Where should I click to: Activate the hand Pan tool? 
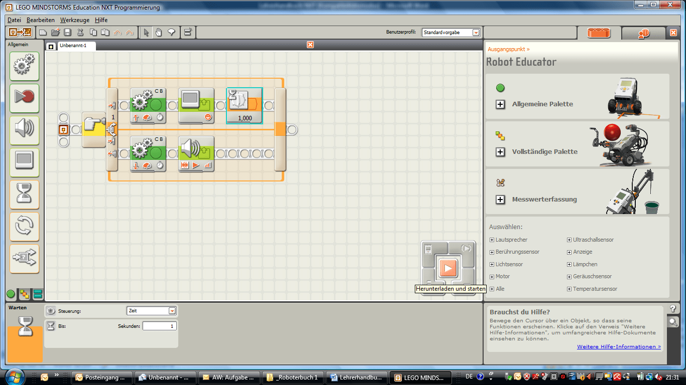click(x=159, y=33)
